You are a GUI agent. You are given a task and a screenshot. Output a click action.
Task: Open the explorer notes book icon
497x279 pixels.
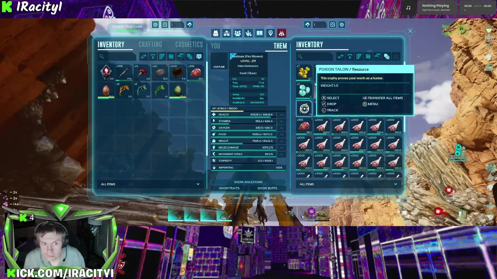(259, 33)
